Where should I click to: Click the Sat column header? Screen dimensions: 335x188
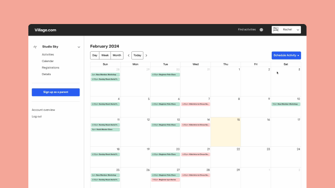click(286, 64)
